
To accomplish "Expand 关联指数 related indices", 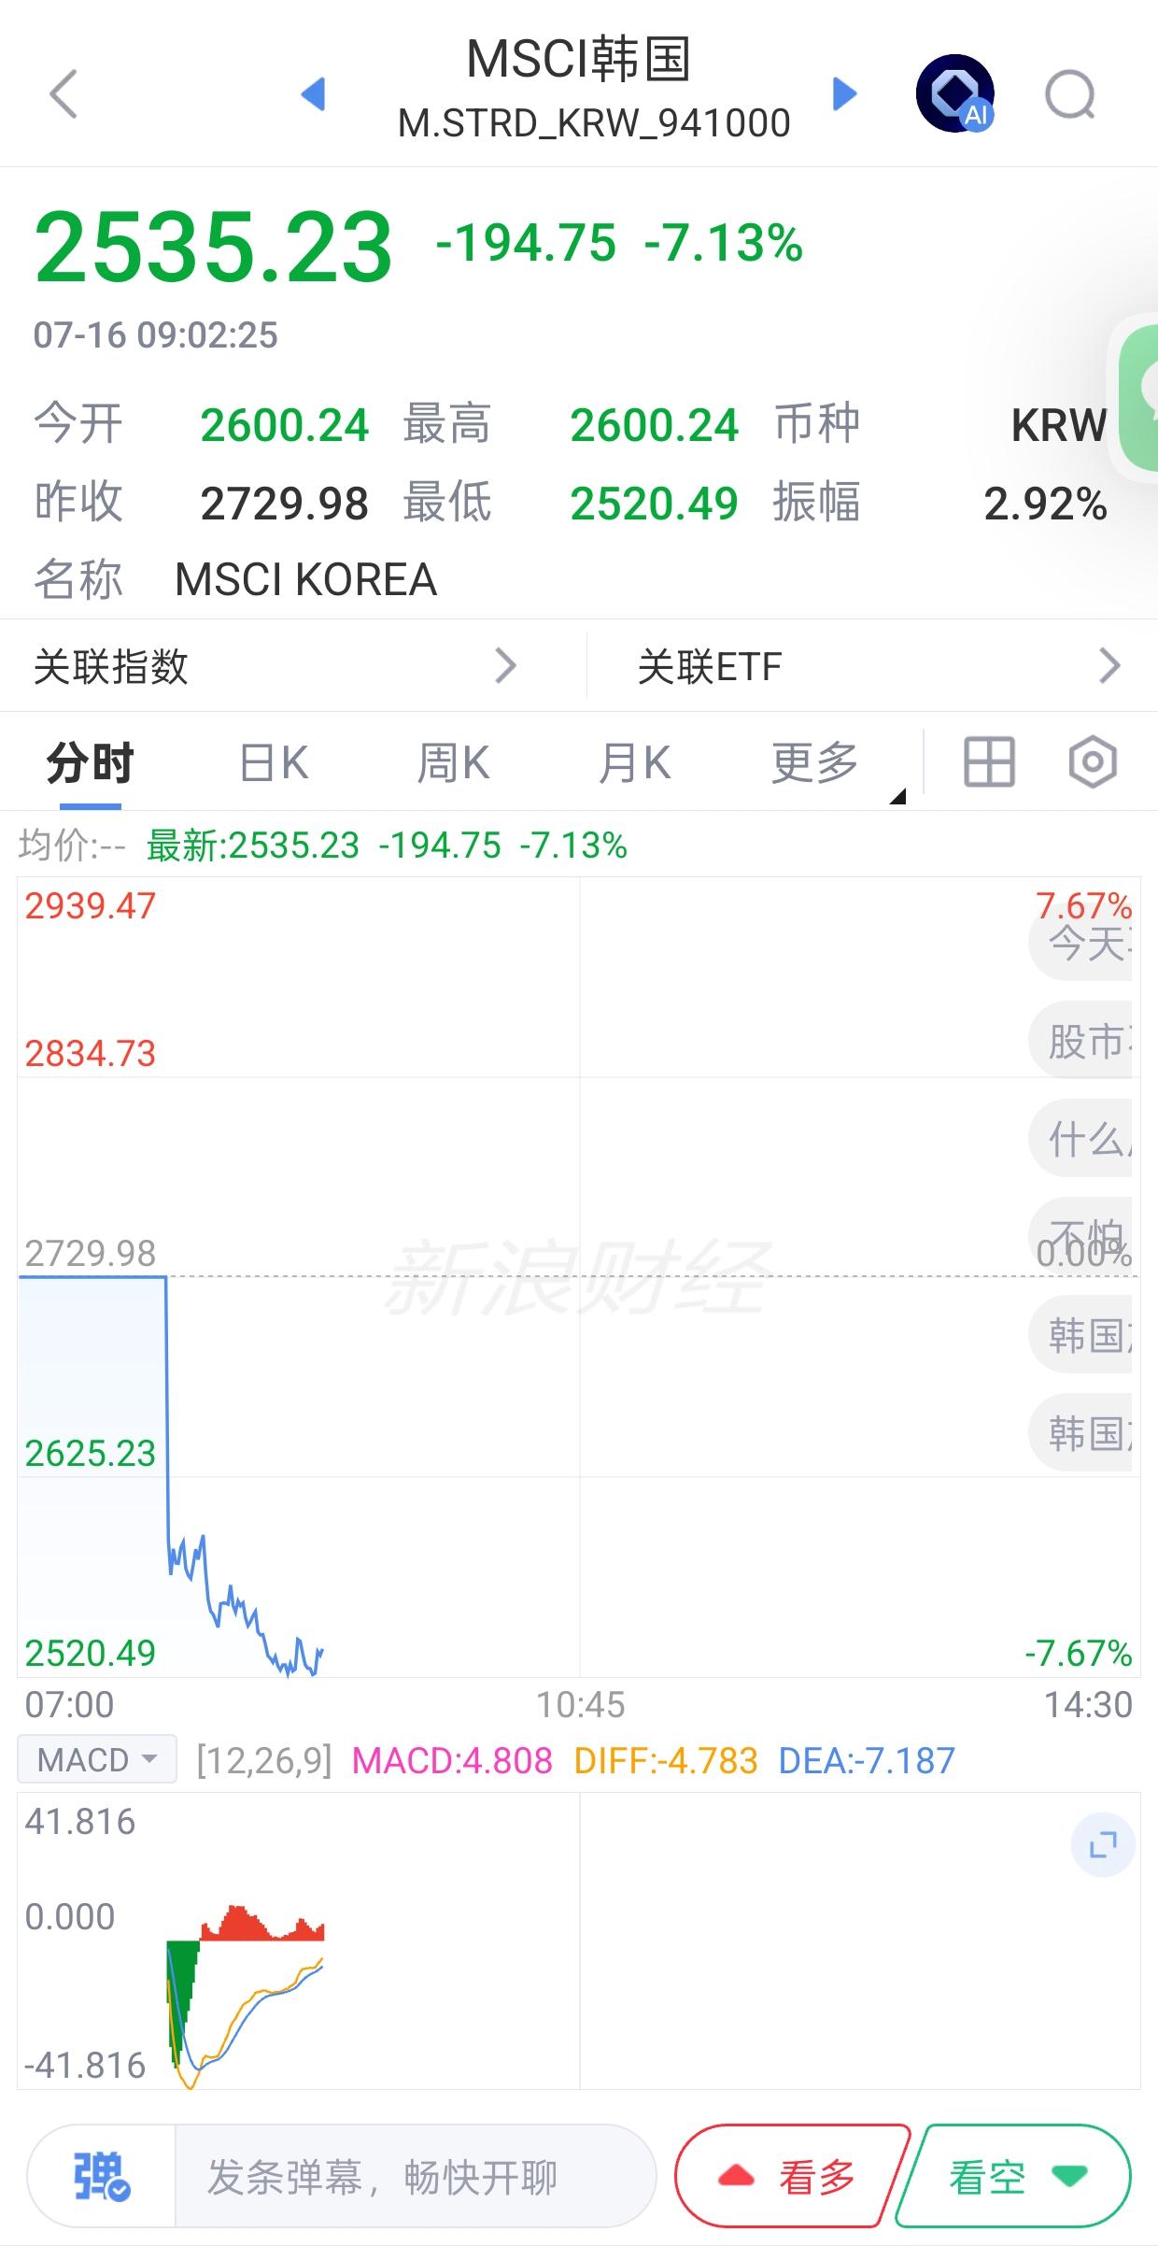I will click(x=275, y=666).
